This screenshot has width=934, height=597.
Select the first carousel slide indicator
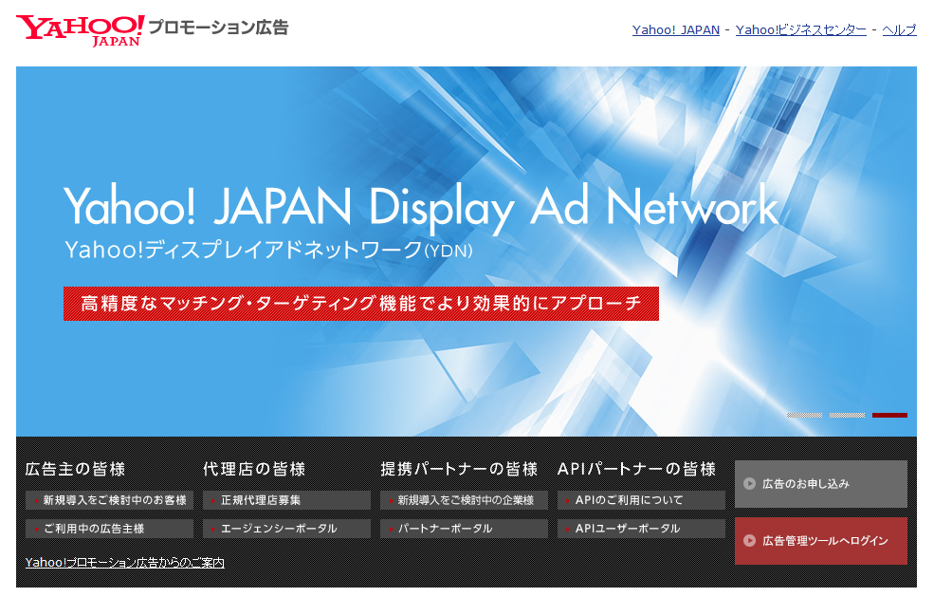(x=804, y=415)
